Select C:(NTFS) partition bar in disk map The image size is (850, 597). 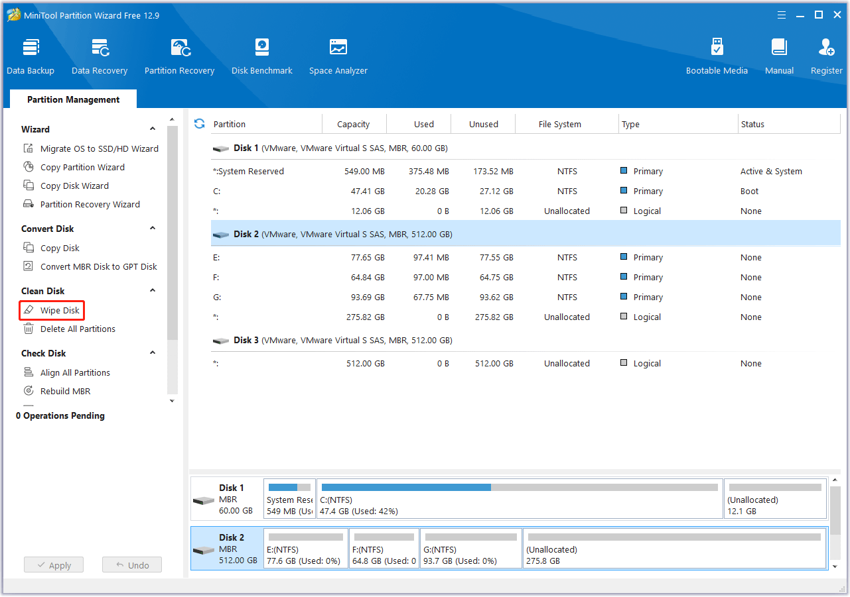click(x=520, y=498)
